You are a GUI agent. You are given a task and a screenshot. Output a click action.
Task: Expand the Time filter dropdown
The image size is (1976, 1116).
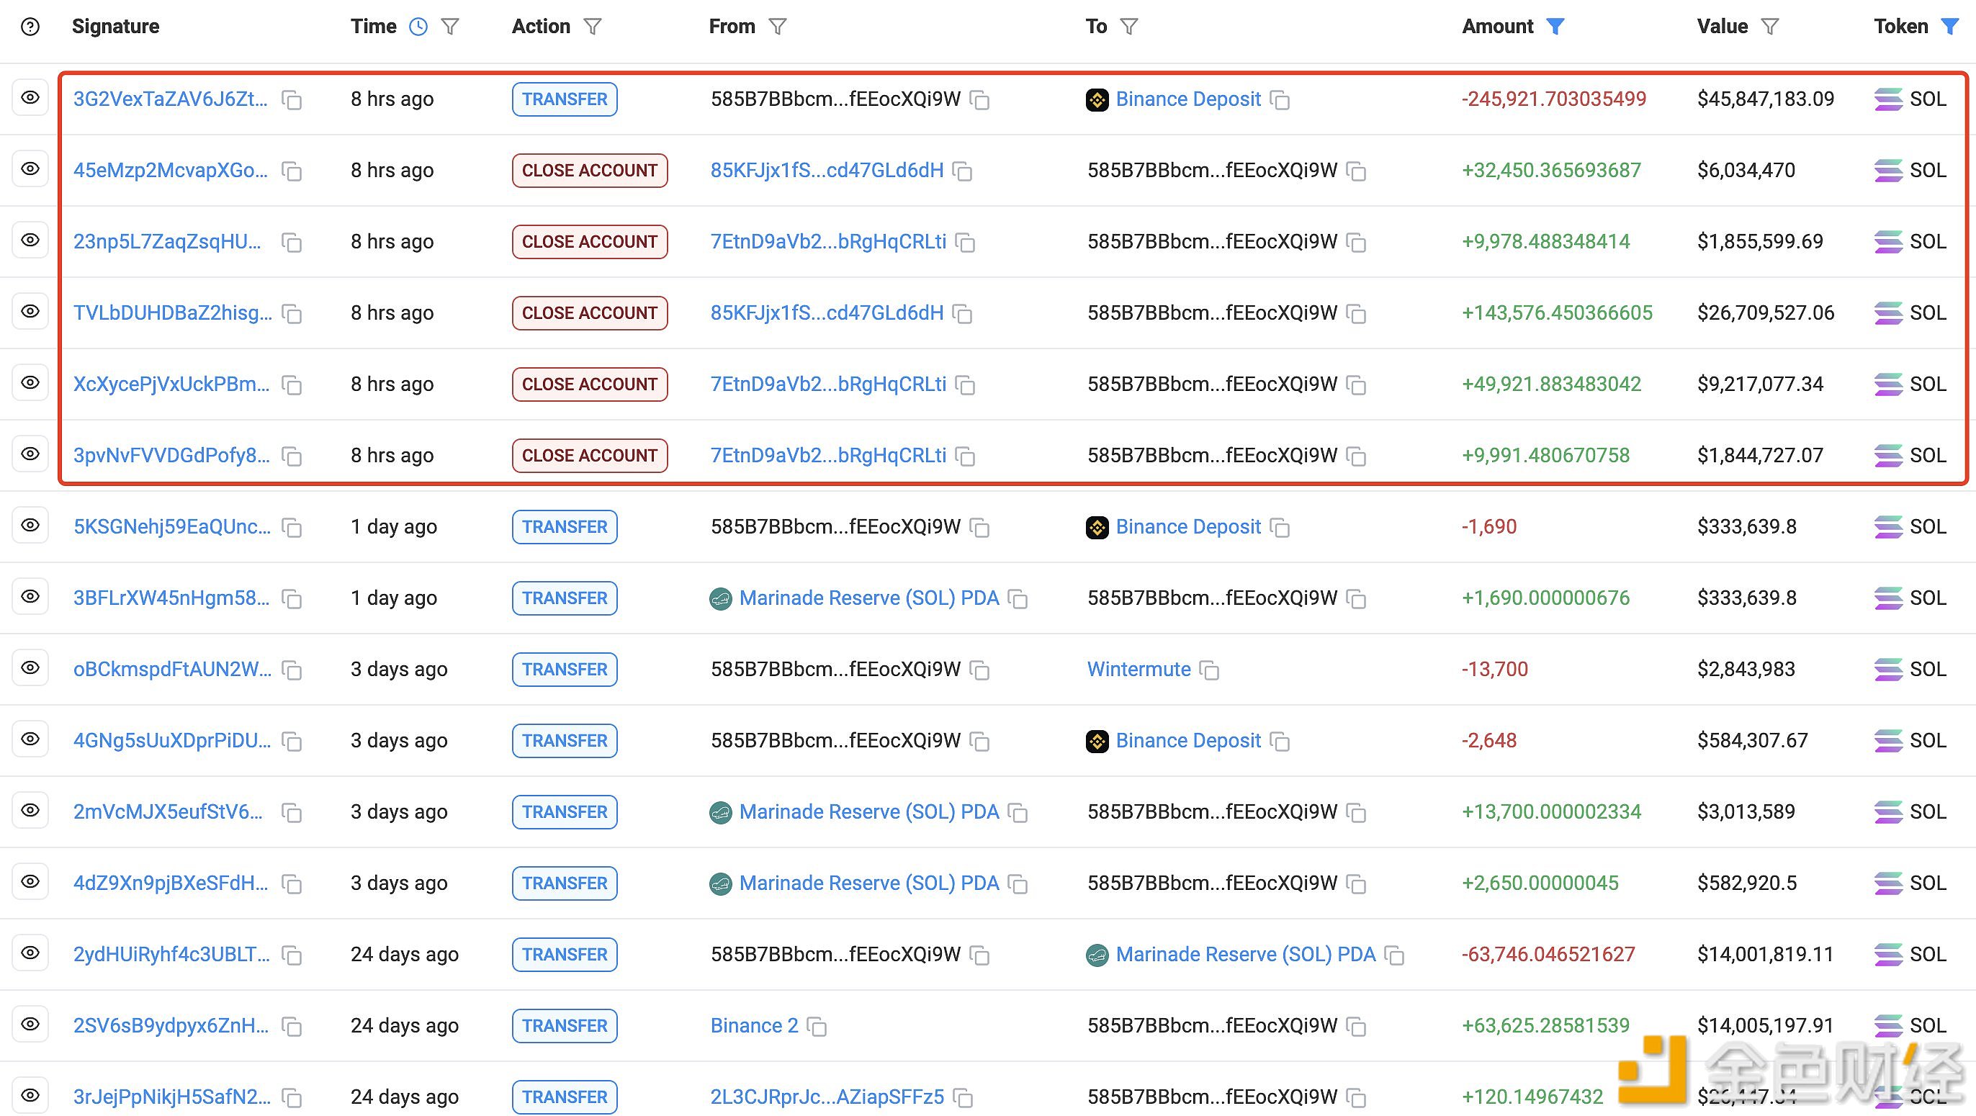pyautogui.click(x=452, y=27)
